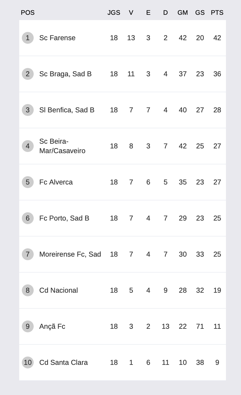Open the Cd Santa Clara entry
241x395 pixels.
pyautogui.click(x=63, y=362)
